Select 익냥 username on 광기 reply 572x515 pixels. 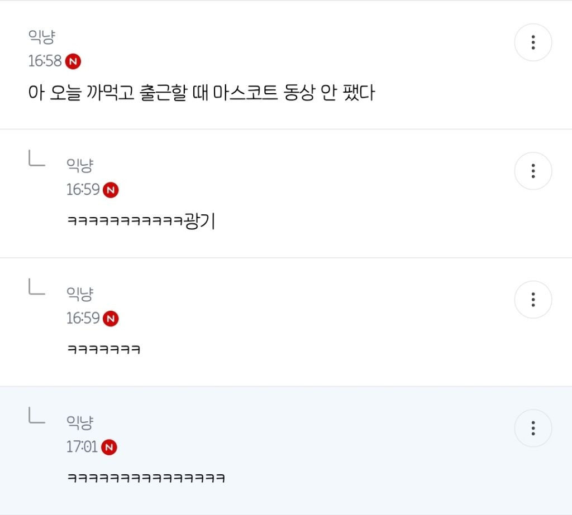point(80,166)
